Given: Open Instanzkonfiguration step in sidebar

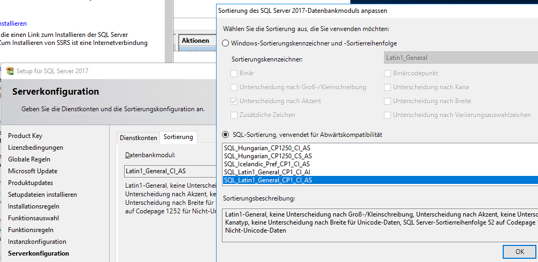Looking at the screenshot, I should (37, 242).
